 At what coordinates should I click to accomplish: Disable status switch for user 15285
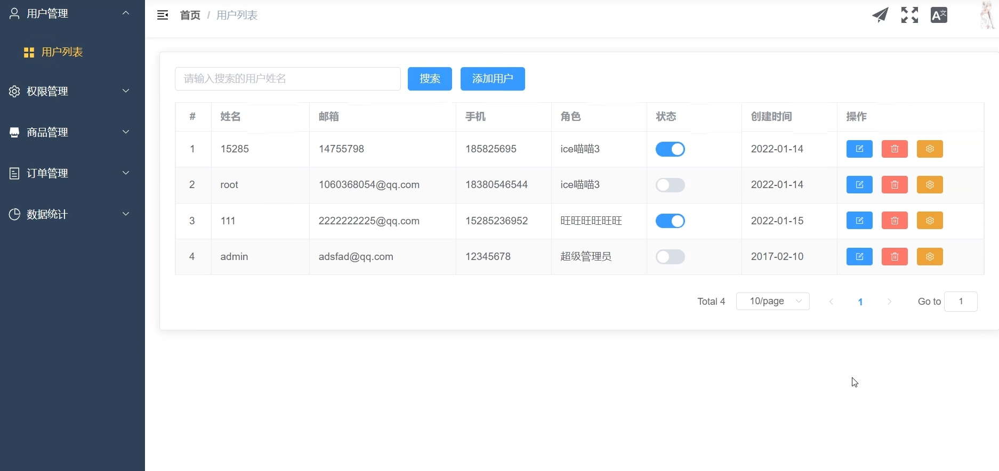[670, 149]
